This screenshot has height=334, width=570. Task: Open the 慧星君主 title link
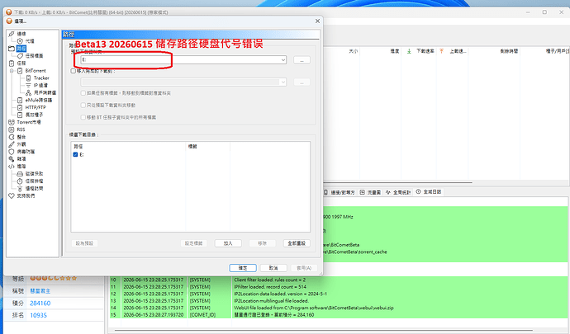[x=40, y=291]
